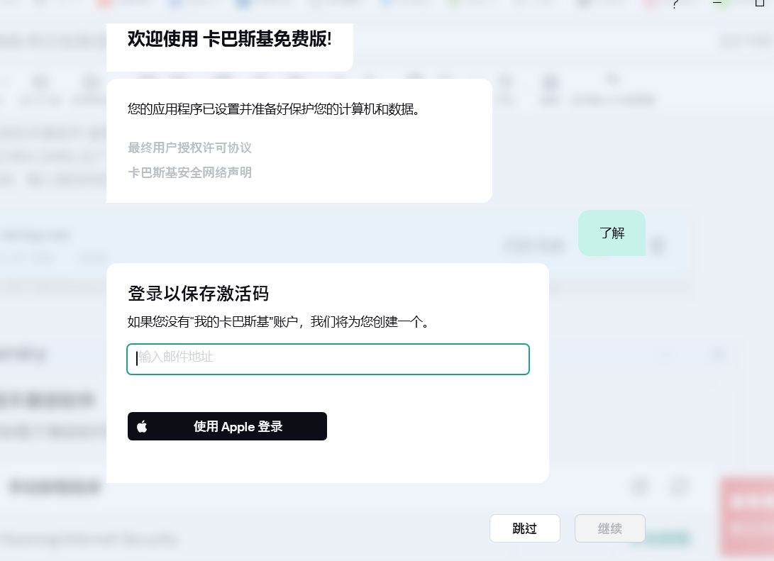Click the grayed-out 继续 button
774x561 pixels.
point(609,528)
